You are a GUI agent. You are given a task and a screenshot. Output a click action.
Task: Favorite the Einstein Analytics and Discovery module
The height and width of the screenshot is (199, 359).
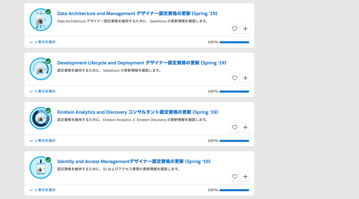(x=235, y=127)
